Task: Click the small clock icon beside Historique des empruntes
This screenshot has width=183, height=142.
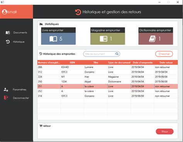Action: 41,54
